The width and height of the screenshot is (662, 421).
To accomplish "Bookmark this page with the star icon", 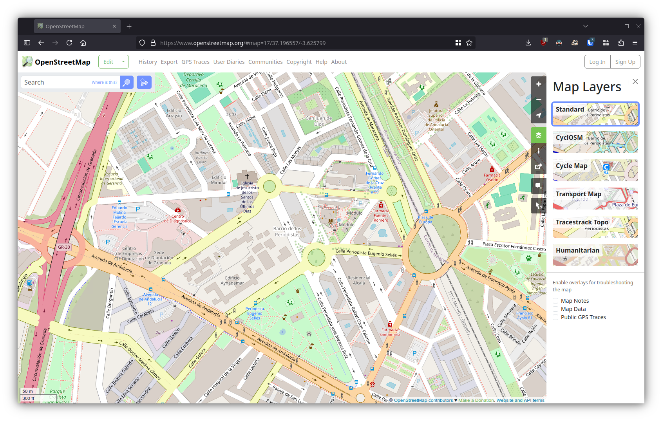I will click(x=469, y=43).
